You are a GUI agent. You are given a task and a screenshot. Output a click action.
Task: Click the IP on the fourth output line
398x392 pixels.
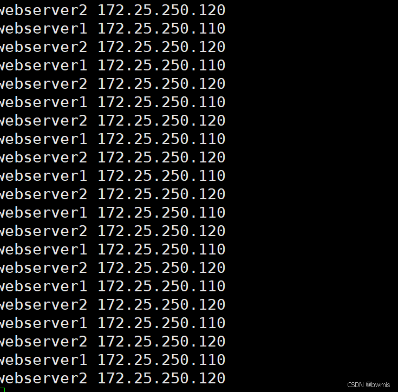click(161, 66)
